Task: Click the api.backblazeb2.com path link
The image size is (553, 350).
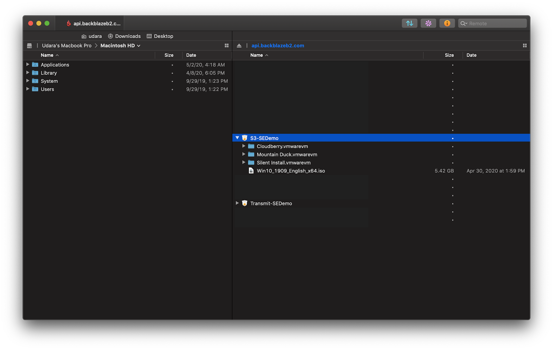Action: [278, 46]
